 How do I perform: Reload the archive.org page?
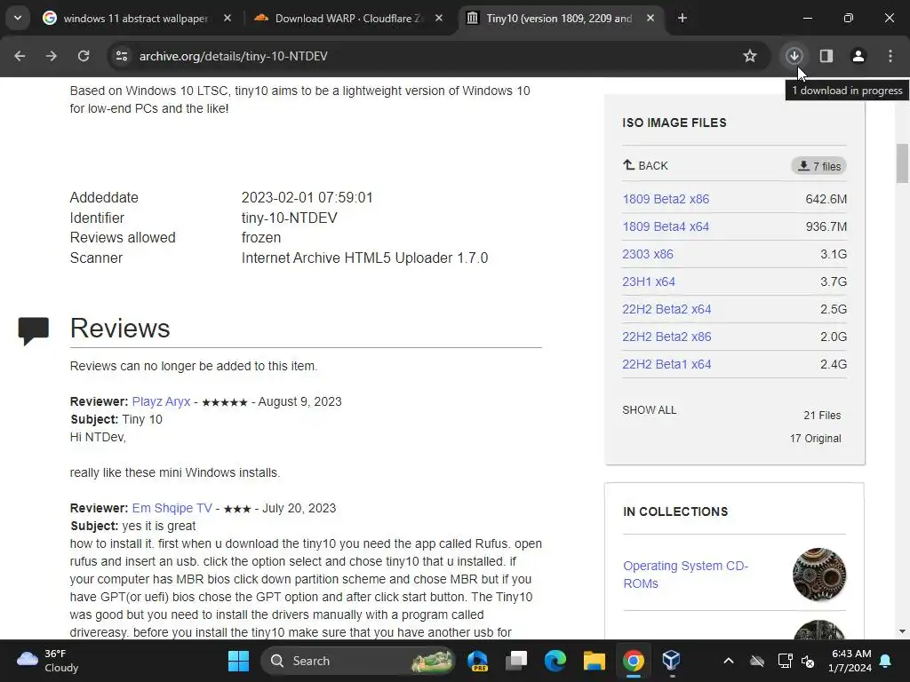coord(84,56)
